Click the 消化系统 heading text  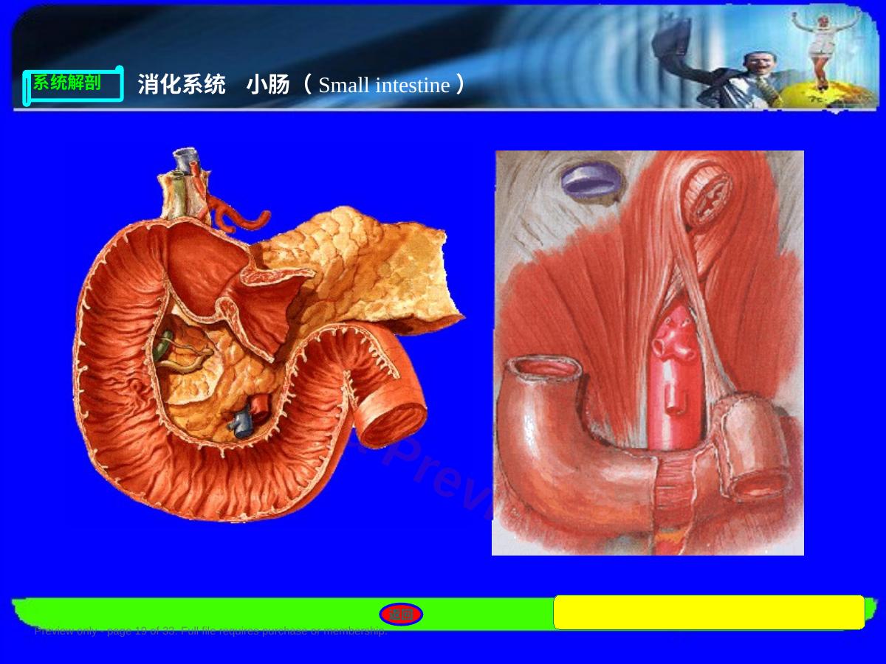pyautogui.click(x=182, y=85)
